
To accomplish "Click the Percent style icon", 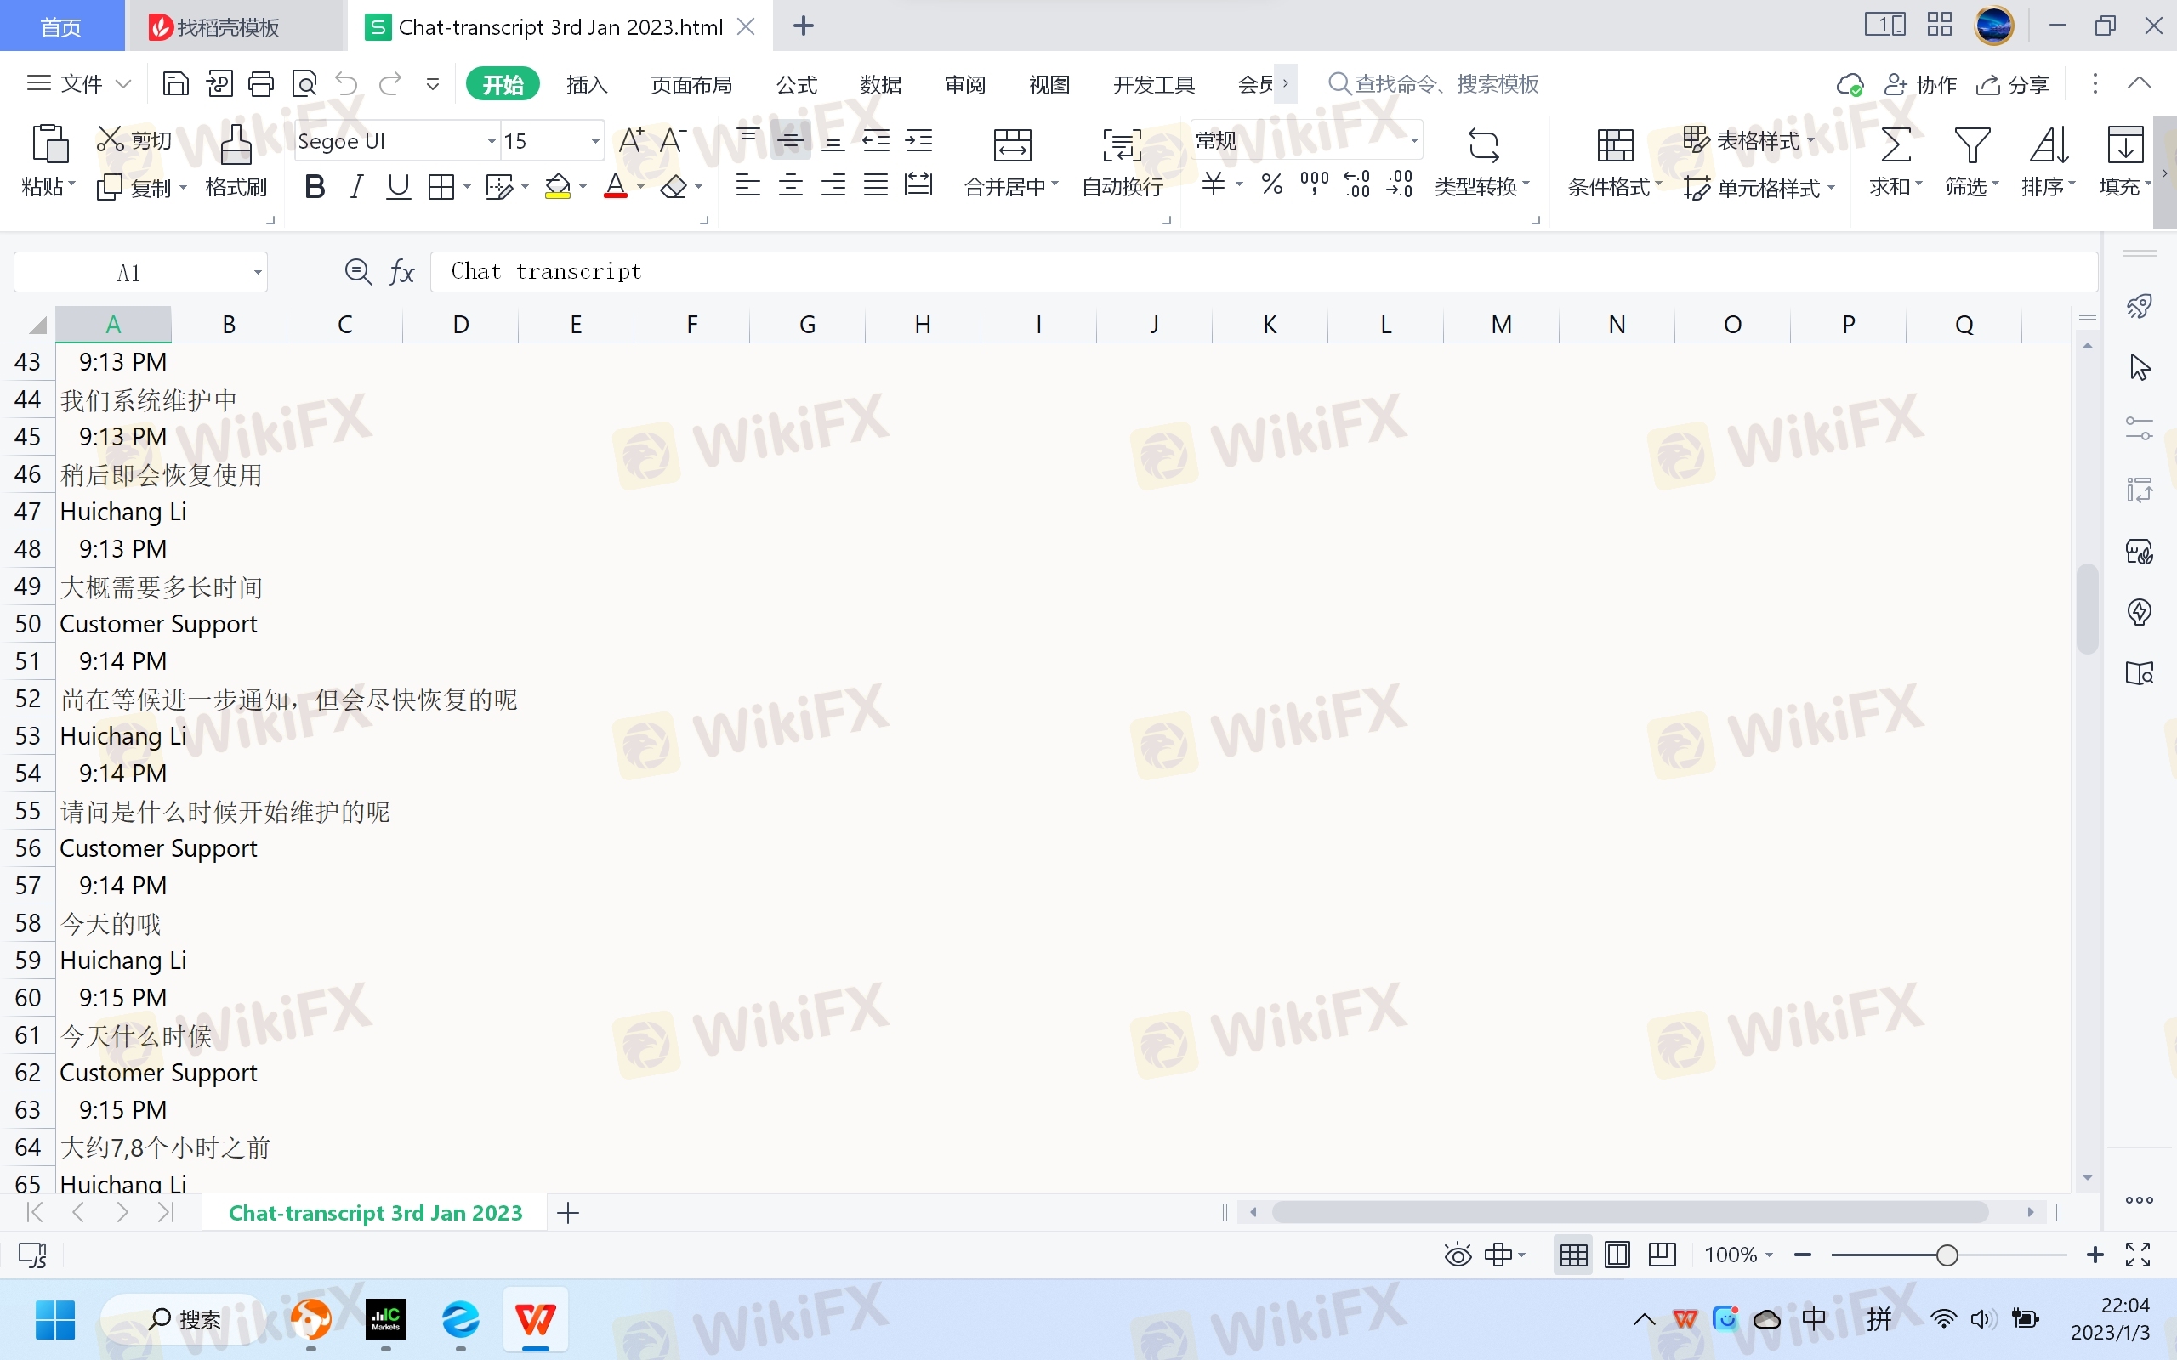I will (x=1271, y=184).
